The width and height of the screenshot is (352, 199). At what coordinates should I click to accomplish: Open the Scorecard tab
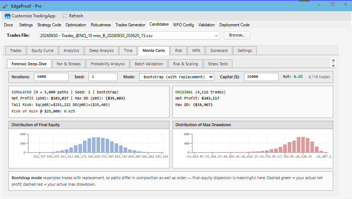219,50
